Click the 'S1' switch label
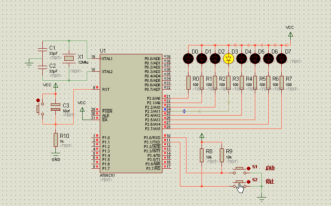 pyautogui.click(x=255, y=167)
